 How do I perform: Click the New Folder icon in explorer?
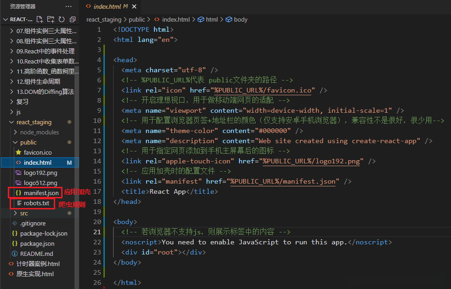tap(51, 20)
